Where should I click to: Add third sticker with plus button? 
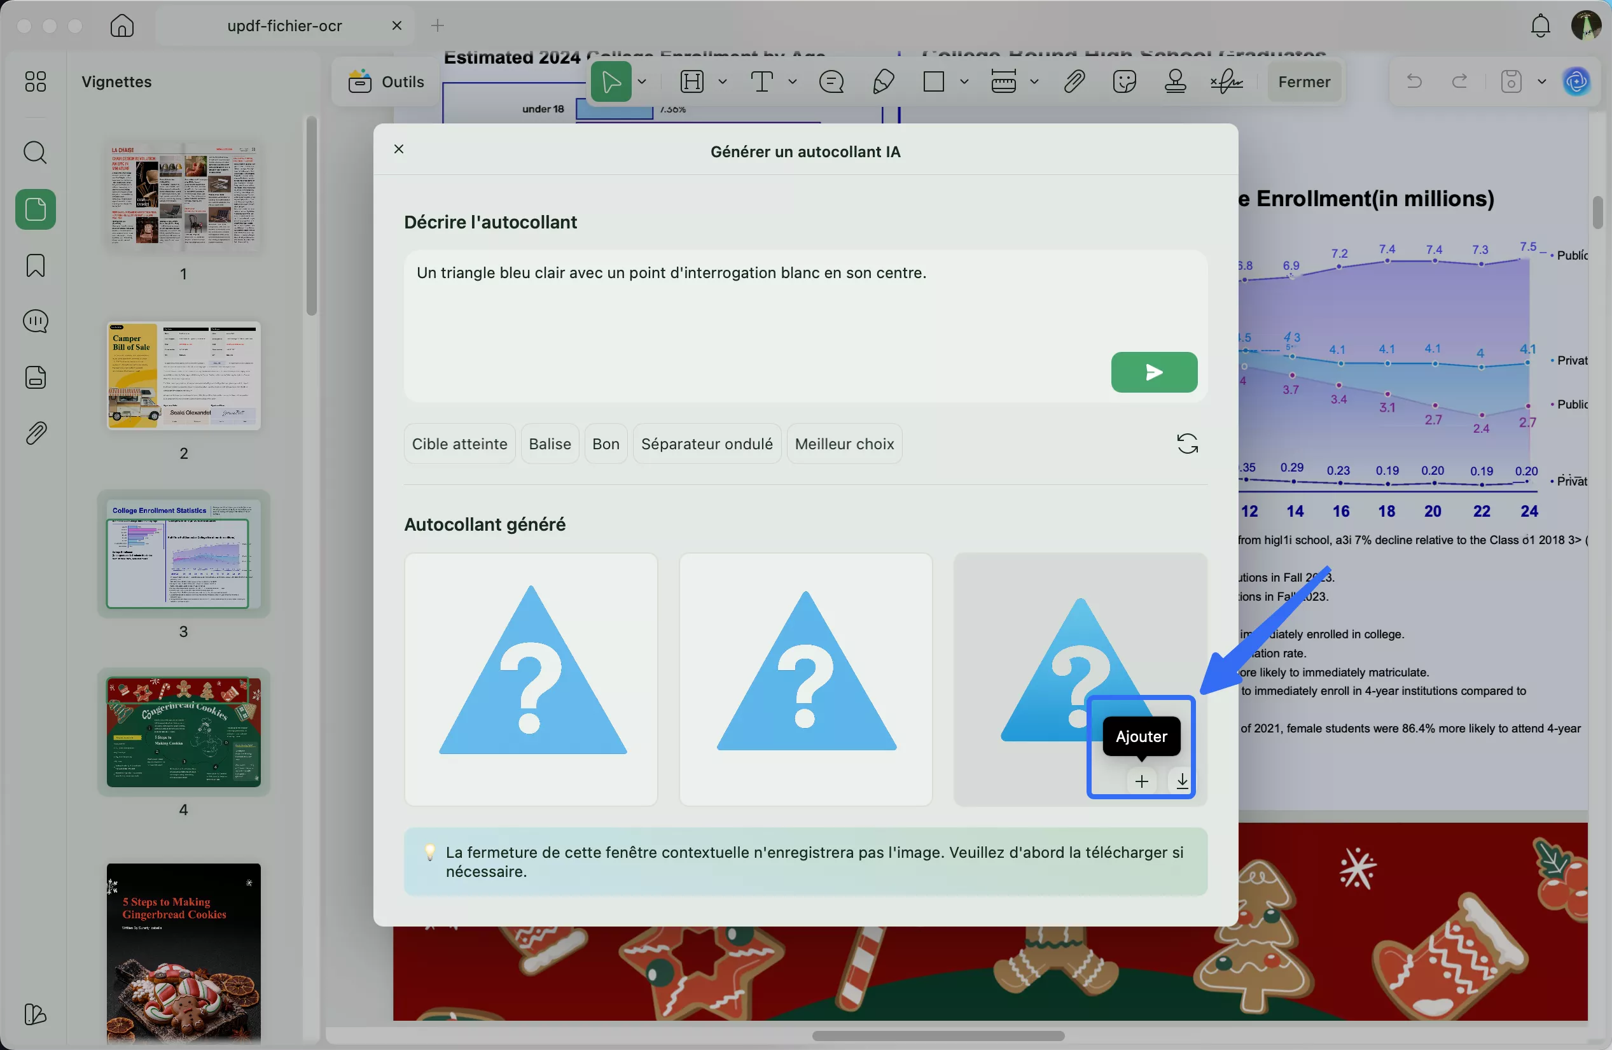click(1141, 781)
